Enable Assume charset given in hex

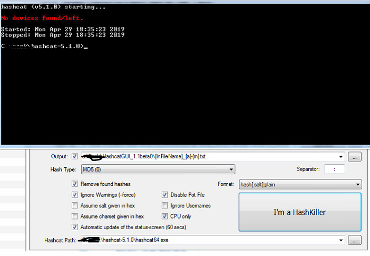point(74,216)
